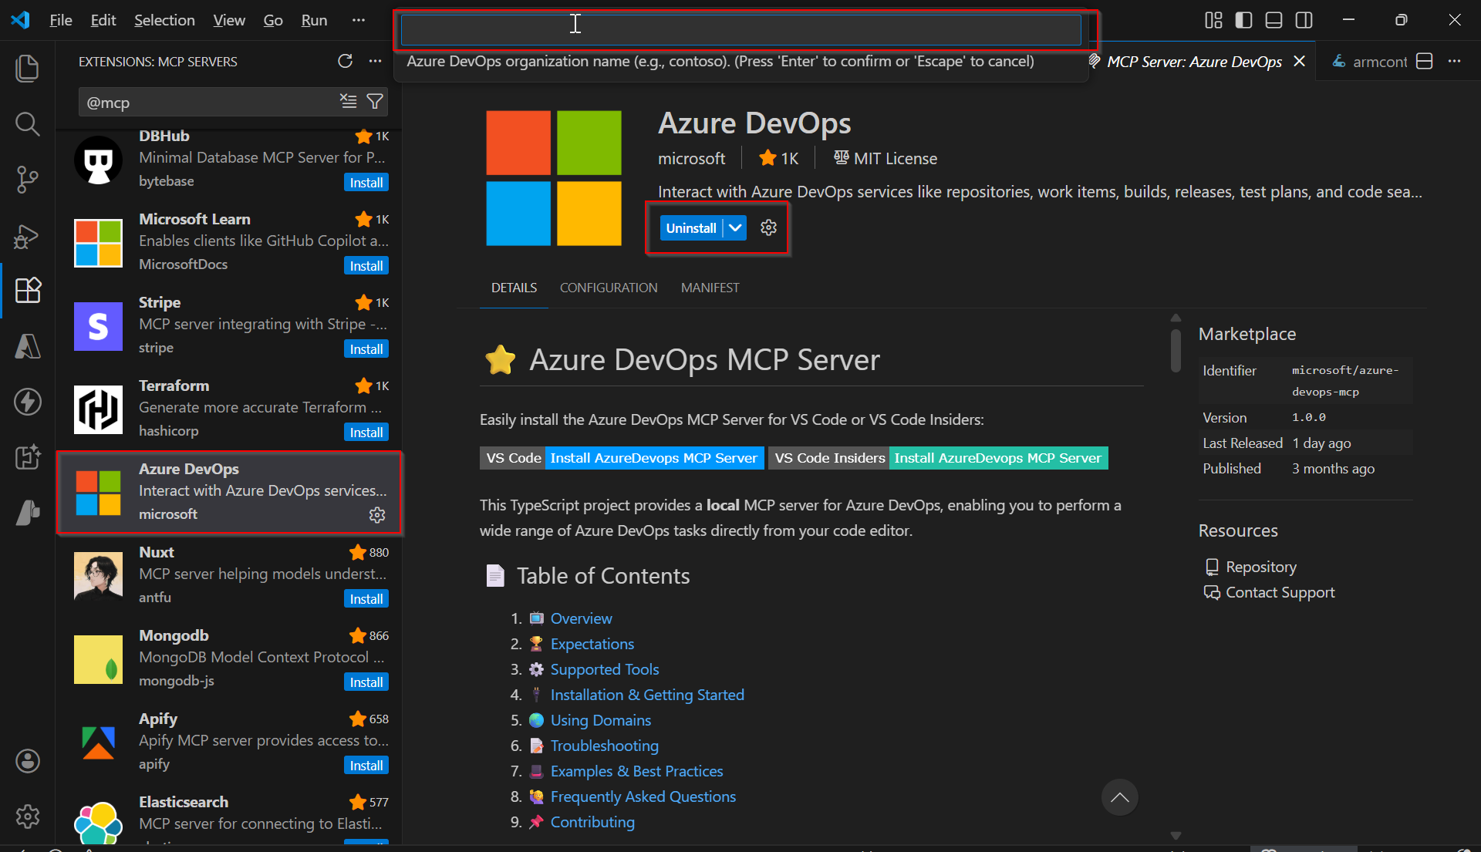The width and height of the screenshot is (1481, 852).
Task: Open the Repository resource link
Action: point(1260,567)
